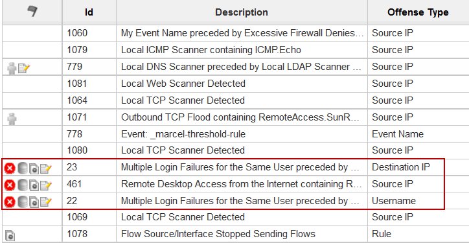Open Remote Desktop Access from the Internet offense
469x243 pixels.
point(242,184)
